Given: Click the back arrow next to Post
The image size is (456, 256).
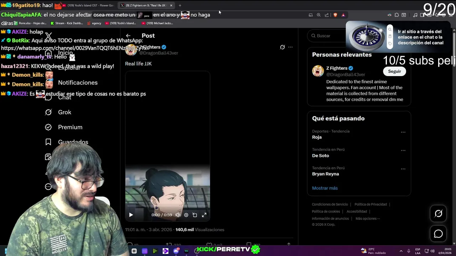Looking at the screenshot, I should pyautogui.click(x=128, y=36).
